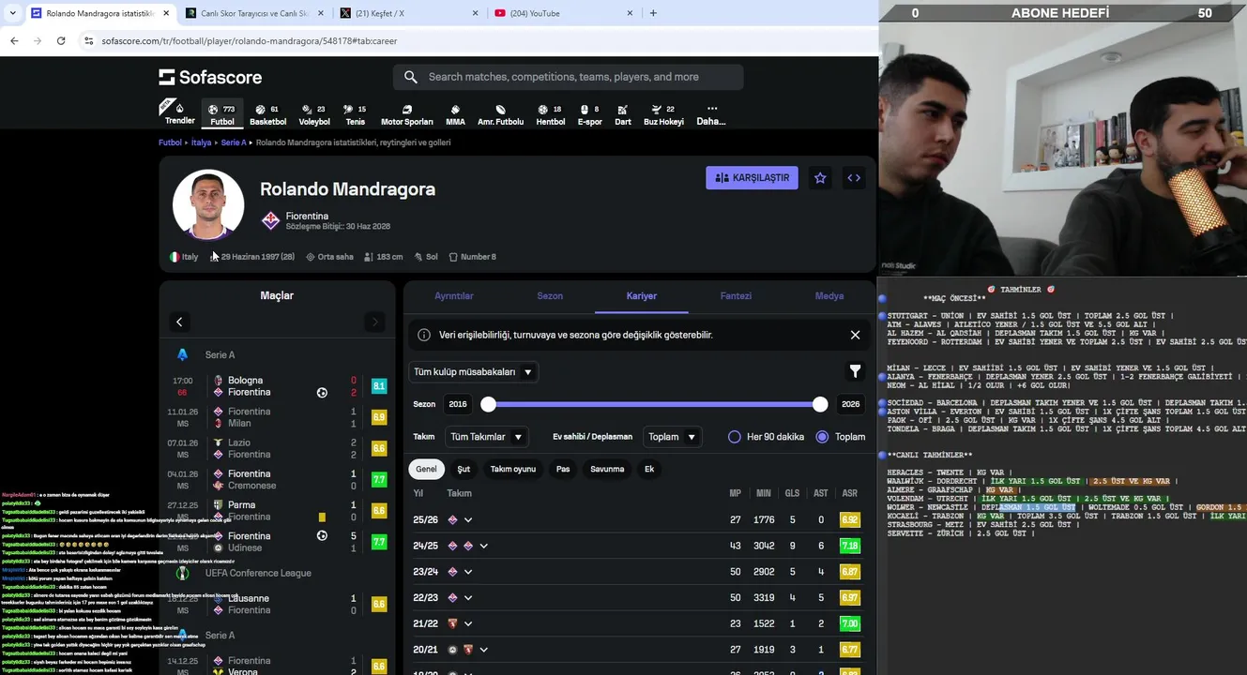Click the Sofascore logo
This screenshot has height=675, width=1247.
click(x=210, y=77)
